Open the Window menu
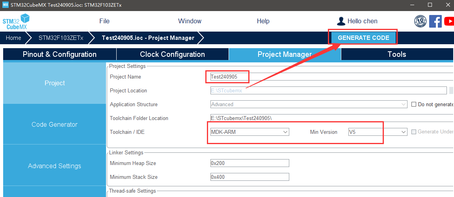454x197 pixels. (x=190, y=21)
